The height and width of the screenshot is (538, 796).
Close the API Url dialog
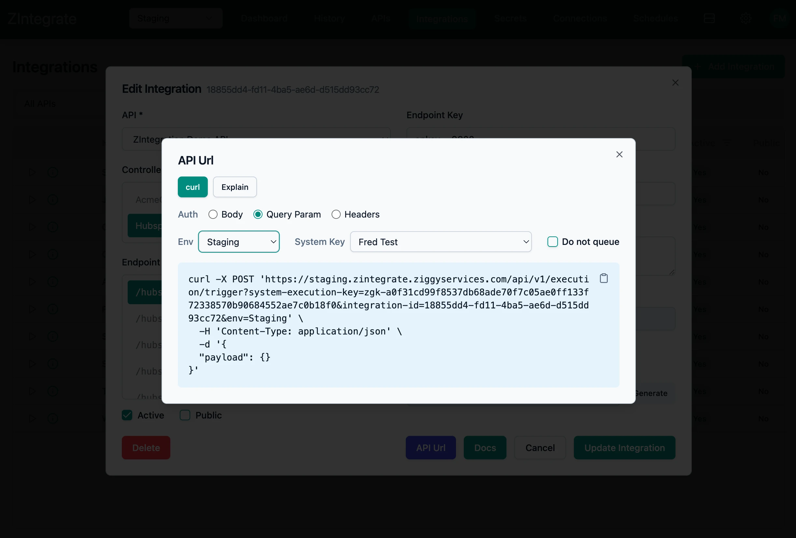pyautogui.click(x=619, y=154)
